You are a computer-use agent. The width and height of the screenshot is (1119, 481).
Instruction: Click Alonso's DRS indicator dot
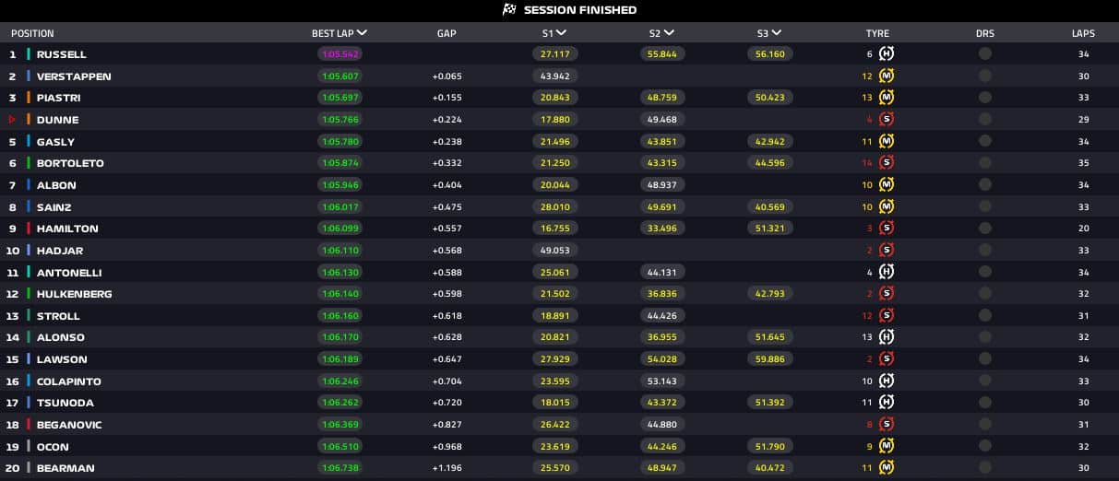coord(985,338)
